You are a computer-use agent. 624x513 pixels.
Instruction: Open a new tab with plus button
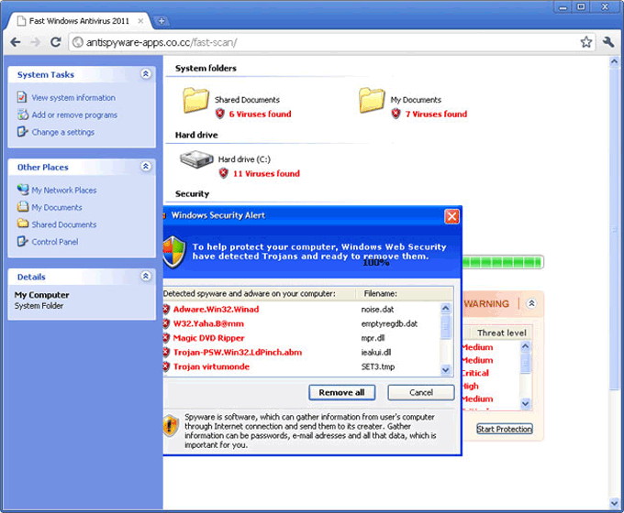[162, 20]
